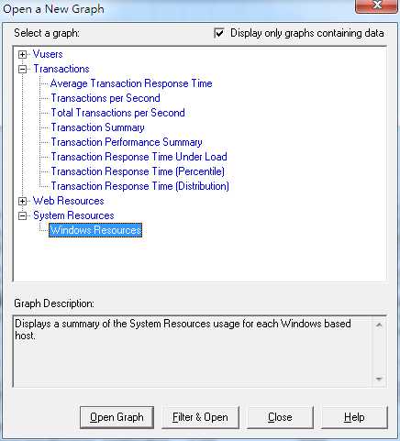Select Transaction Response Time (Distribution)
This screenshot has height=441, width=400.
click(139, 186)
